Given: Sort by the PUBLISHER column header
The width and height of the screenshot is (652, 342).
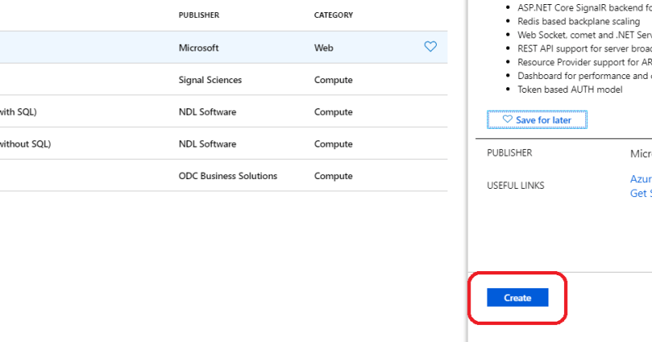Looking at the screenshot, I should pyautogui.click(x=199, y=15).
